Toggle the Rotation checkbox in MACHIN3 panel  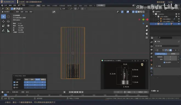pos(14,85)
